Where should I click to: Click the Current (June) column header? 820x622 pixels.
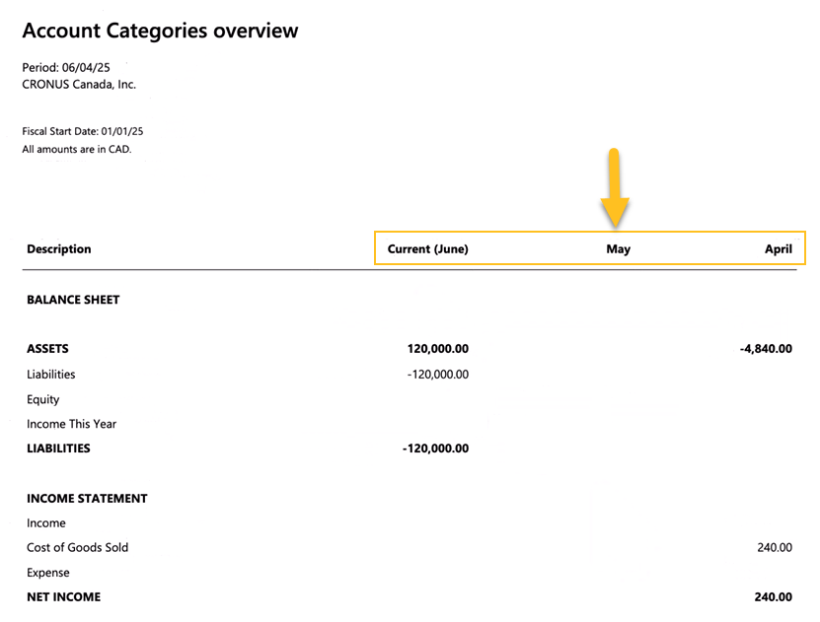click(x=427, y=248)
